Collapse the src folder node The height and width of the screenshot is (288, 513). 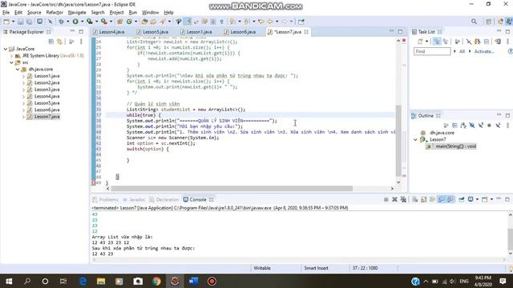[11, 62]
